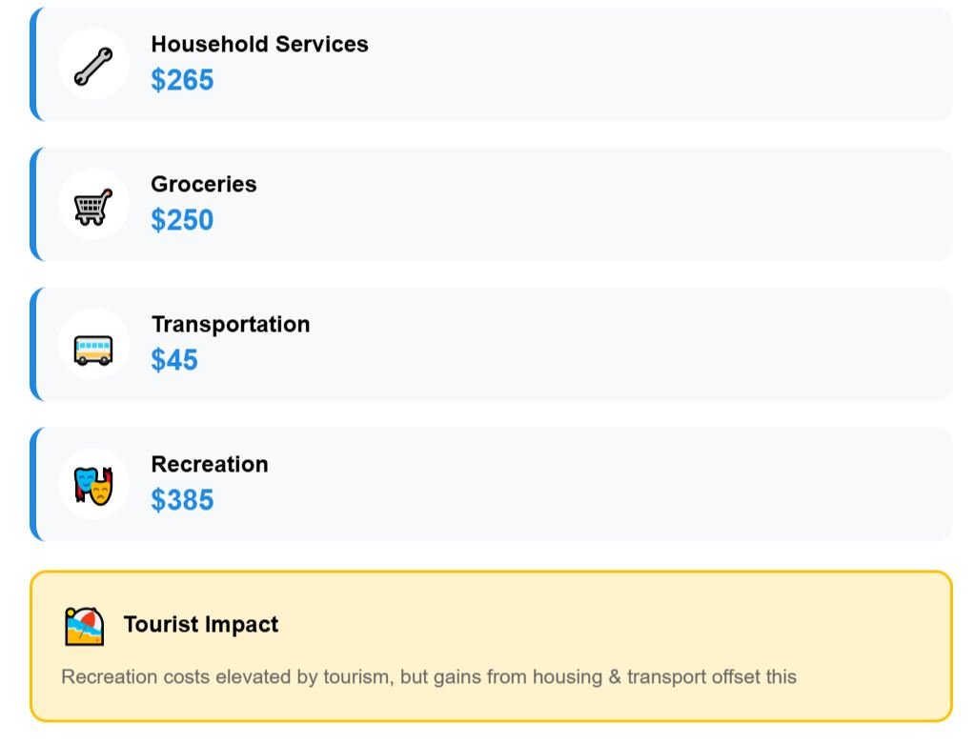The height and width of the screenshot is (744, 975).
Task: Click the $385 Recreation amount
Action: click(182, 500)
